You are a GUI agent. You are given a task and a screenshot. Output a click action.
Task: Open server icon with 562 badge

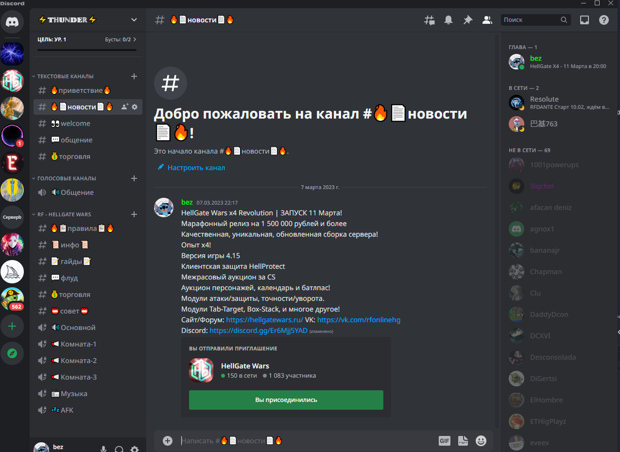tap(12, 299)
